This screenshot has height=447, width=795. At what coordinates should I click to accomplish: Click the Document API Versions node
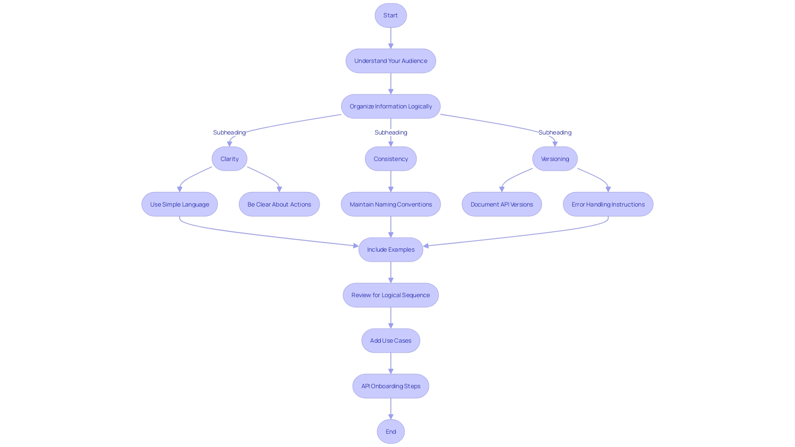[x=502, y=204]
